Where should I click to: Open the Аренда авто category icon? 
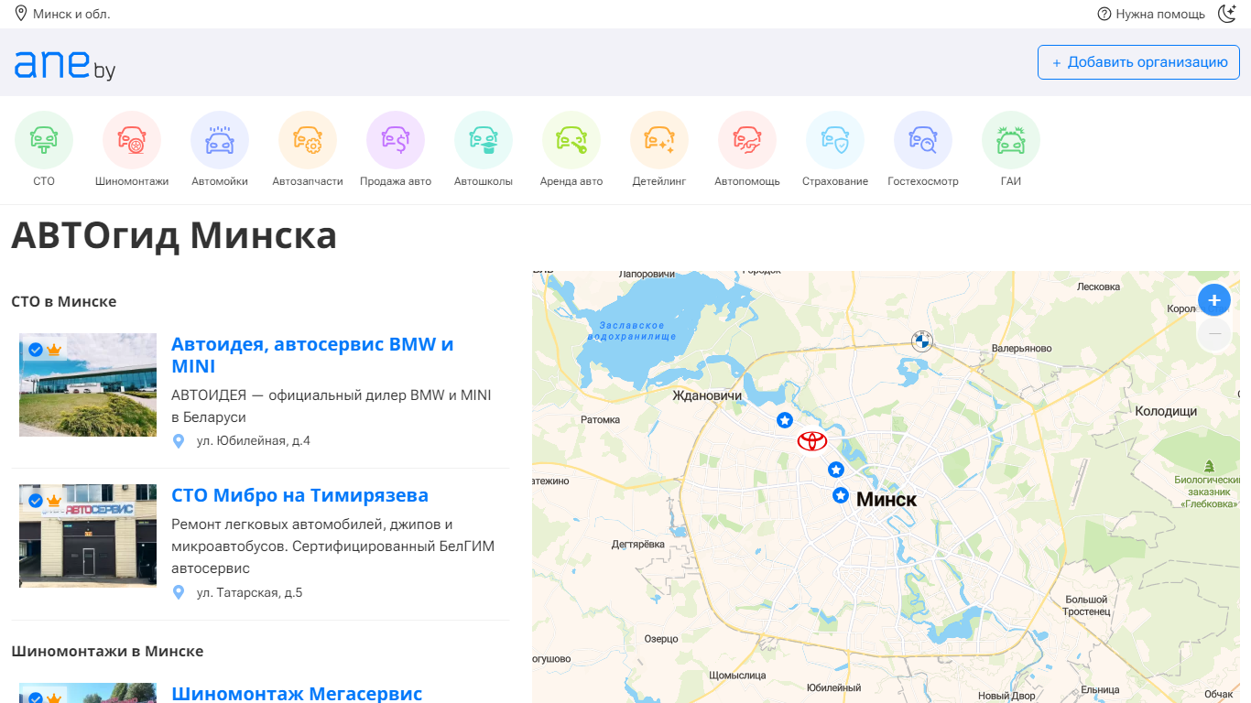571,140
